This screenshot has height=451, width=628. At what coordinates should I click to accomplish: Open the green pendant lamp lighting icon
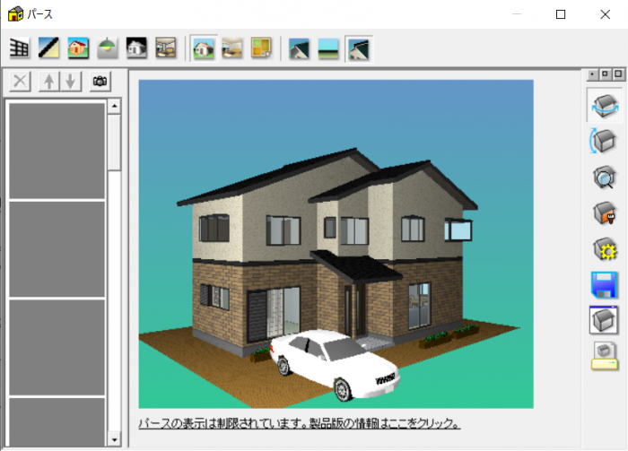tap(108, 48)
